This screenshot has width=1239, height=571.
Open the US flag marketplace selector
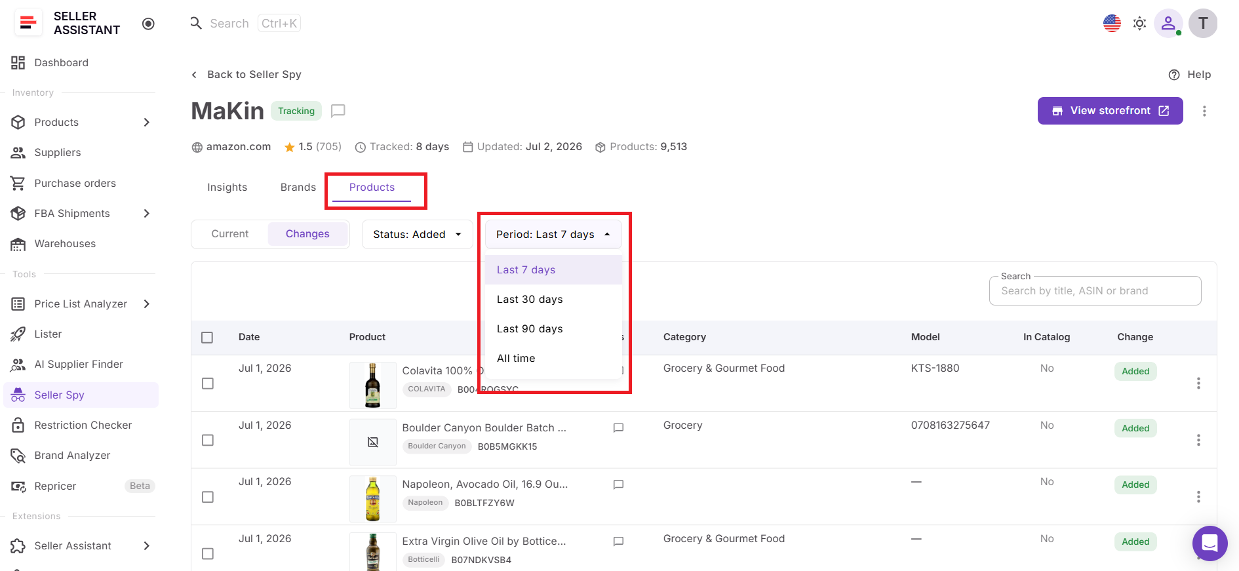tap(1112, 24)
